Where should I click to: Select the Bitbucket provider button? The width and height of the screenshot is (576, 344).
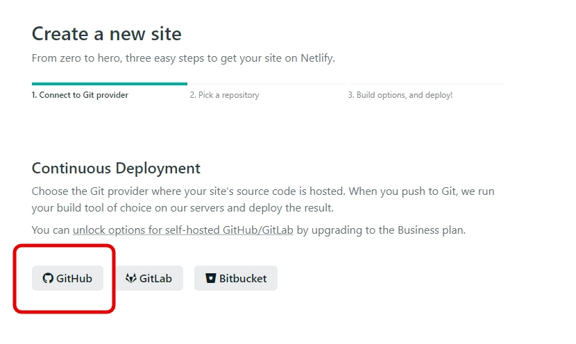(236, 278)
